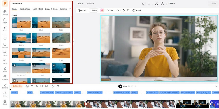Open the Images sidebar panel

[x=5, y=61]
